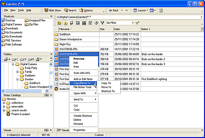Image resolution: width=205 pixels, height=138 pixels.
Task: Expand the Family folder tree node
Action: pyautogui.click(x=17, y=72)
